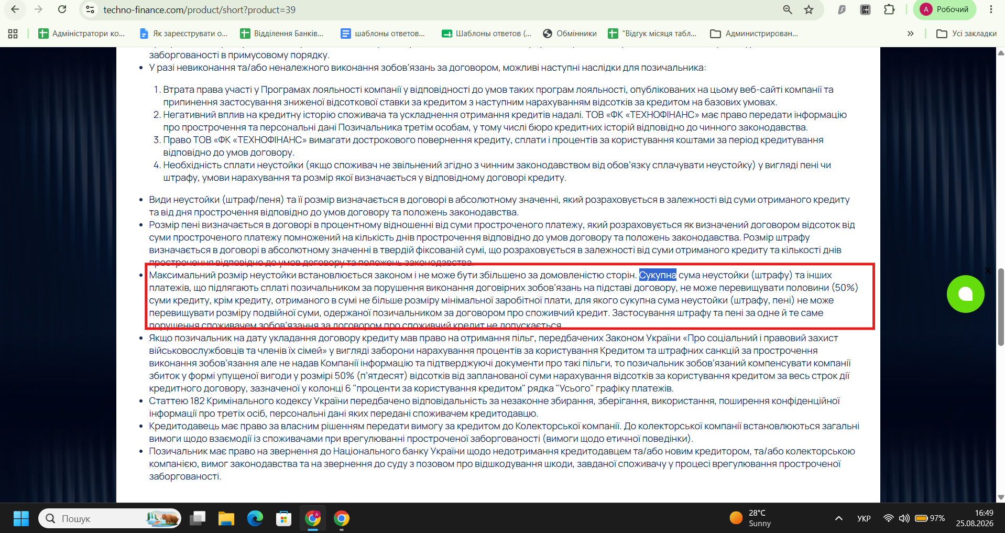The height and width of the screenshot is (533, 1005).
Task: View the site information icon
Action: tap(90, 9)
